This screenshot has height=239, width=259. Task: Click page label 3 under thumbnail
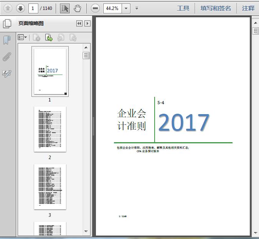tap(50, 215)
